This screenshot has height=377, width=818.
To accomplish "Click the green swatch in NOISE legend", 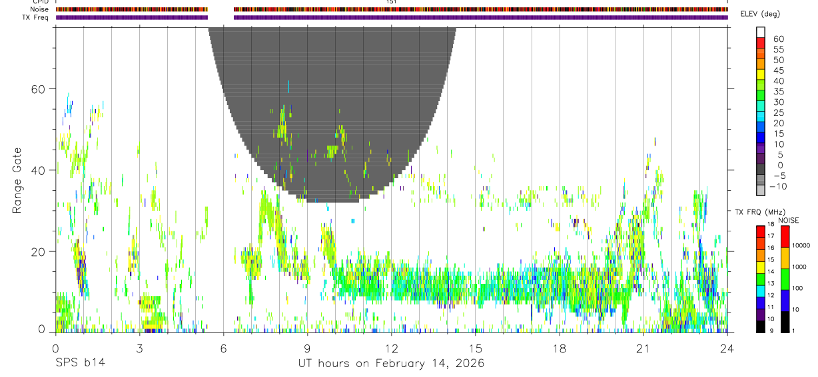I will coord(785,279).
